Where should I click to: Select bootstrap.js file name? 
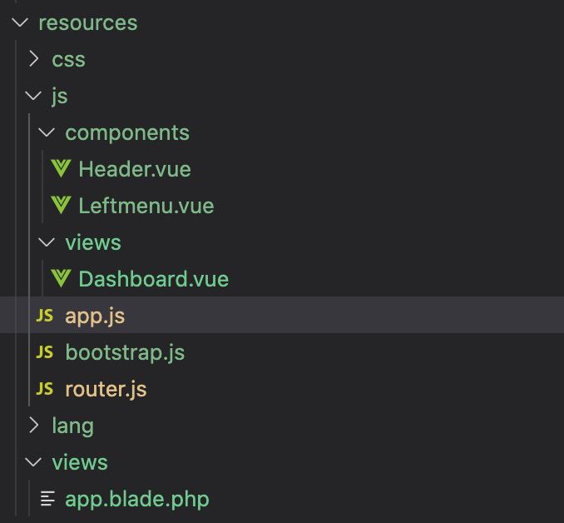[125, 353]
